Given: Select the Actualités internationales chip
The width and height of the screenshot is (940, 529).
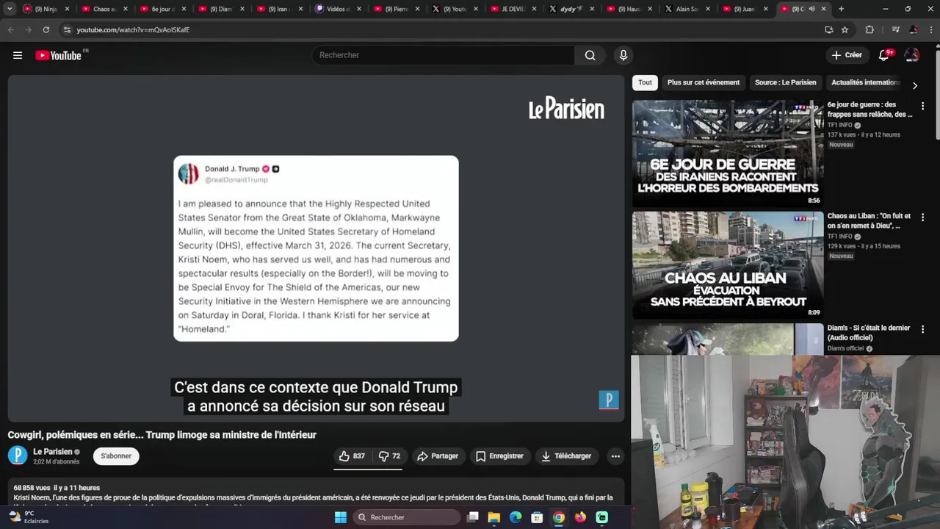Looking at the screenshot, I should coord(865,82).
